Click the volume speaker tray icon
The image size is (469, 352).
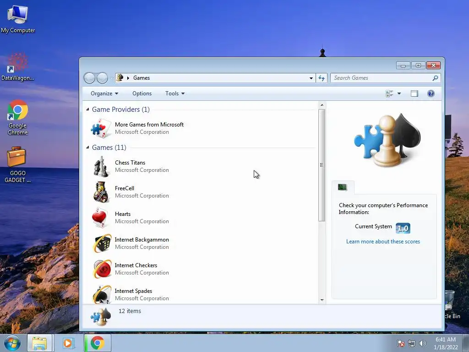(423, 343)
